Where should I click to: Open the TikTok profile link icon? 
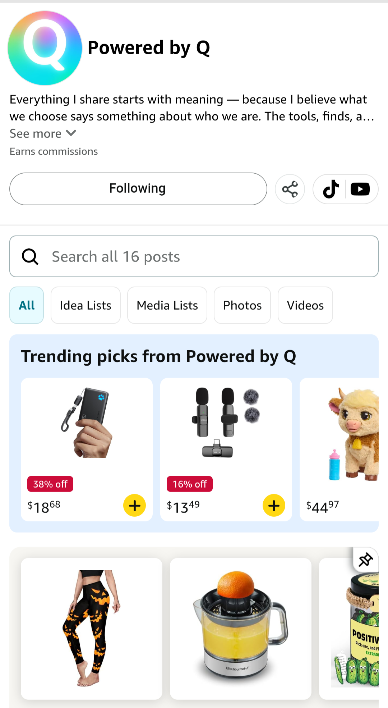331,189
